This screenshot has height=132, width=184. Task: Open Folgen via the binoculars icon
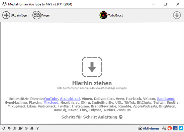[x=36, y=15]
